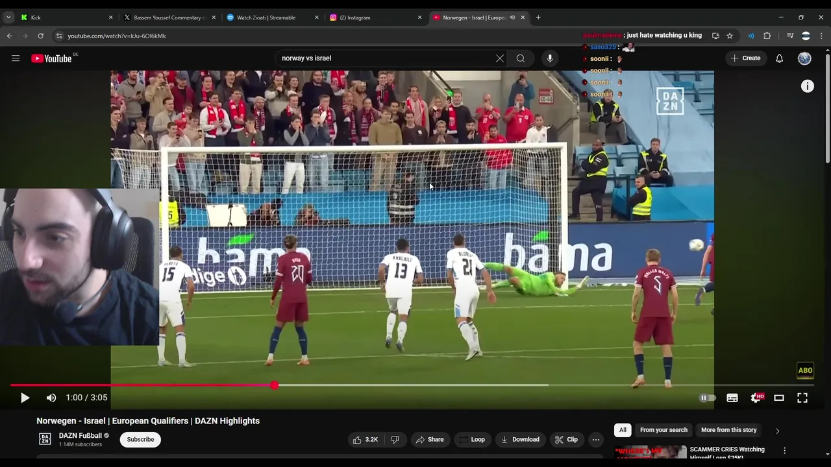Enable Loop for this video
This screenshot has width=831, height=467.
pos(472,439)
